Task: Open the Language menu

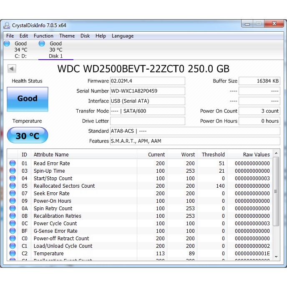Action: (122, 36)
